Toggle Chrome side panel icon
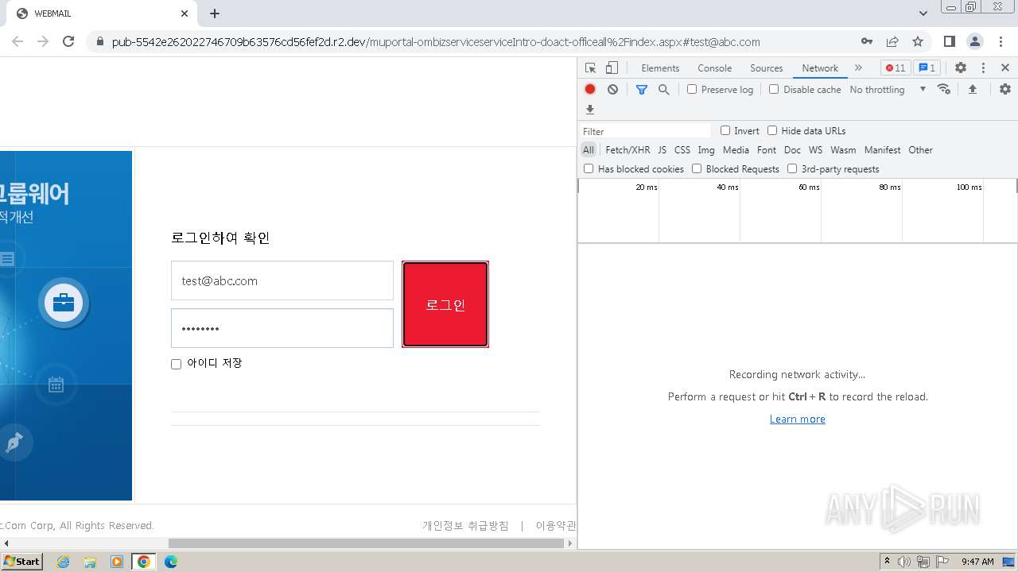 pos(950,41)
